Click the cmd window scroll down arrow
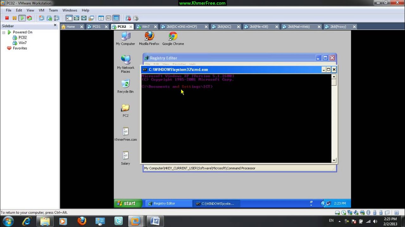The image size is (405, 227). [x=334, y=160]
